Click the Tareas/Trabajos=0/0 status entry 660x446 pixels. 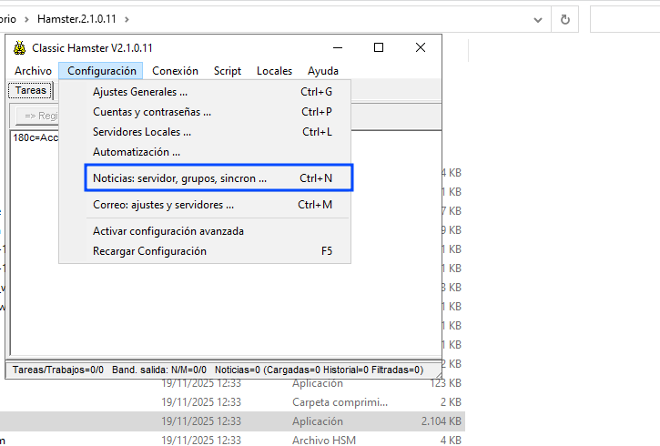point(58,370)
